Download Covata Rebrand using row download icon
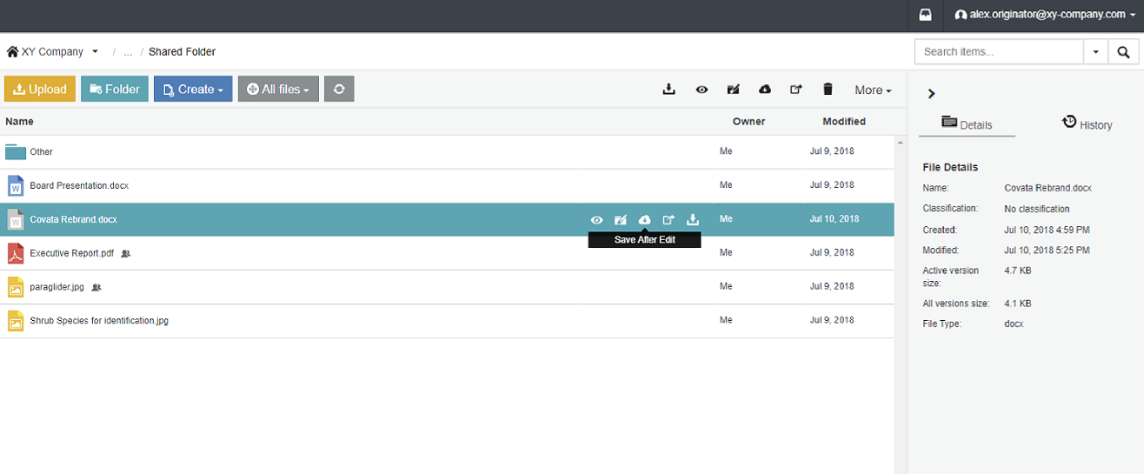The width and height of the screenshot is (1144, 474). 693,220
